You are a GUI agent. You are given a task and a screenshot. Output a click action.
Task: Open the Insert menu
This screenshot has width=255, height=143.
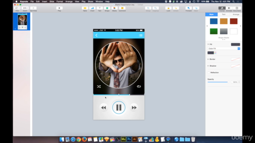coord(45,2)
